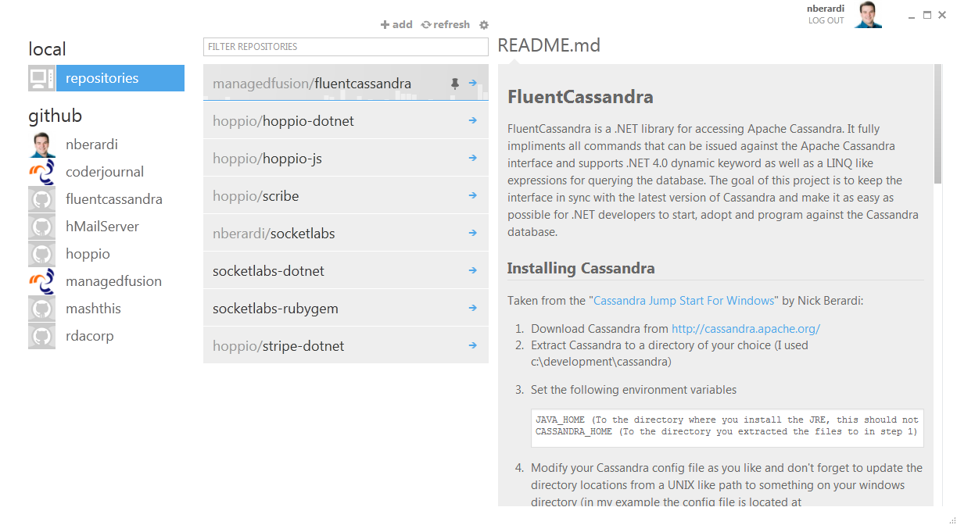
Task: Click the add repository button
Action: pos(396,25)
